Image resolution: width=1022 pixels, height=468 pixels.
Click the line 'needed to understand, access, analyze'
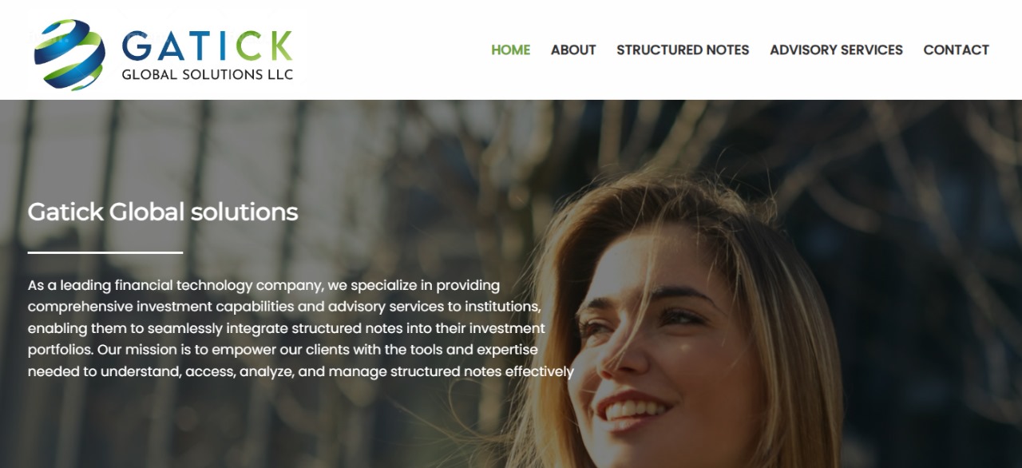point(301,371)
